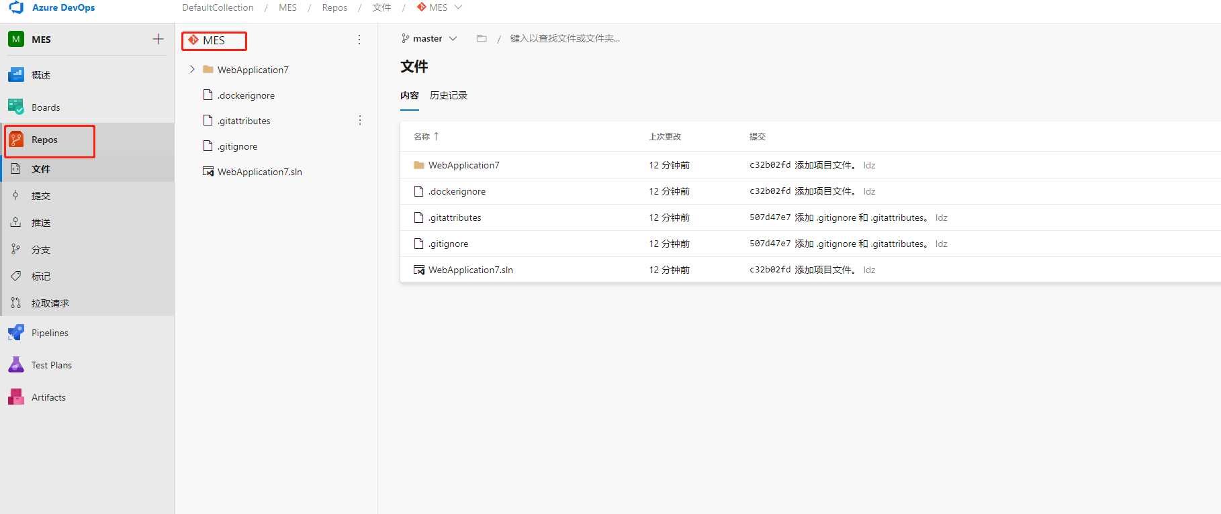The width and height of the screenshot is (1221, 514).
Task: Click the find file or folder input
Action: click(x=565, y=39)
